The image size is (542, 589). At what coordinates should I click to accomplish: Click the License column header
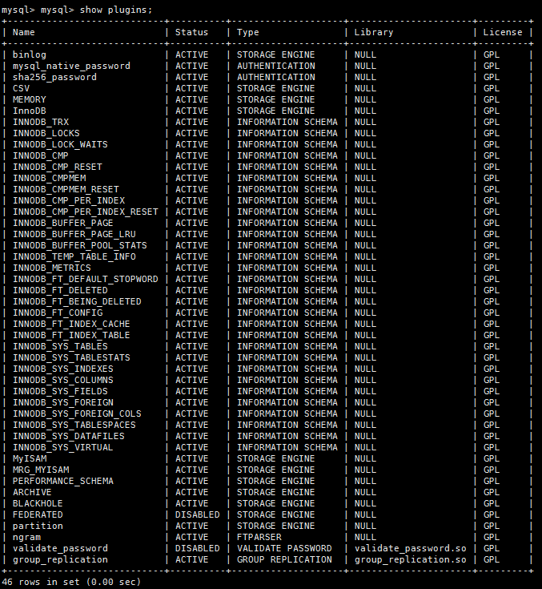tap(503, 32)
